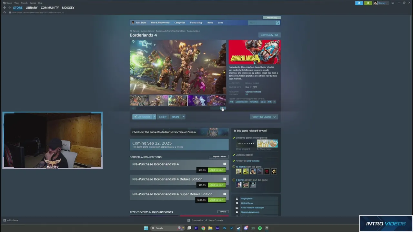The height and width of the screenshot is (232, 413).
Task: Click the store search magnifier icon
Action: click(x=277, y=23)
